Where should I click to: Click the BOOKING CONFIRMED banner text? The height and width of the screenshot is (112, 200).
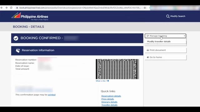[x=42, y=38]
